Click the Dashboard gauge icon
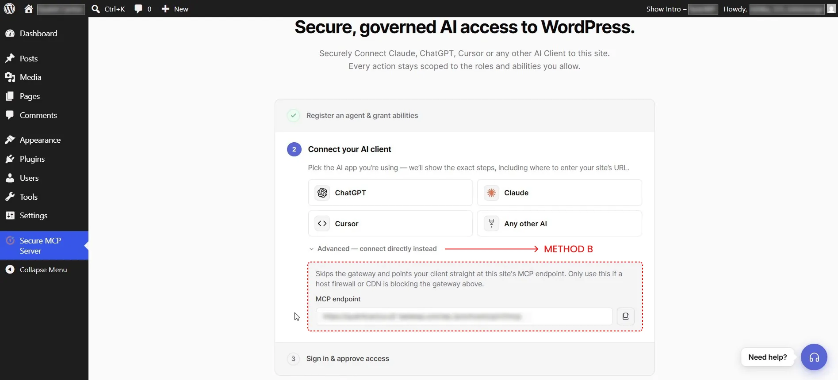This screenshot has width=838, height=380. click(10, 34)
